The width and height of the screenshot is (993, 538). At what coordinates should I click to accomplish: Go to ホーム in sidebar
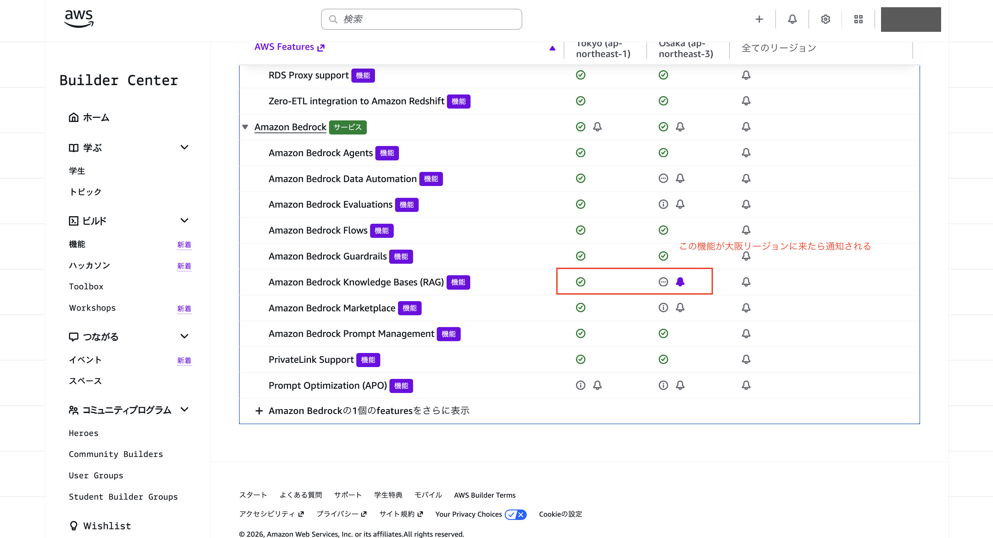tap(89, 117)
